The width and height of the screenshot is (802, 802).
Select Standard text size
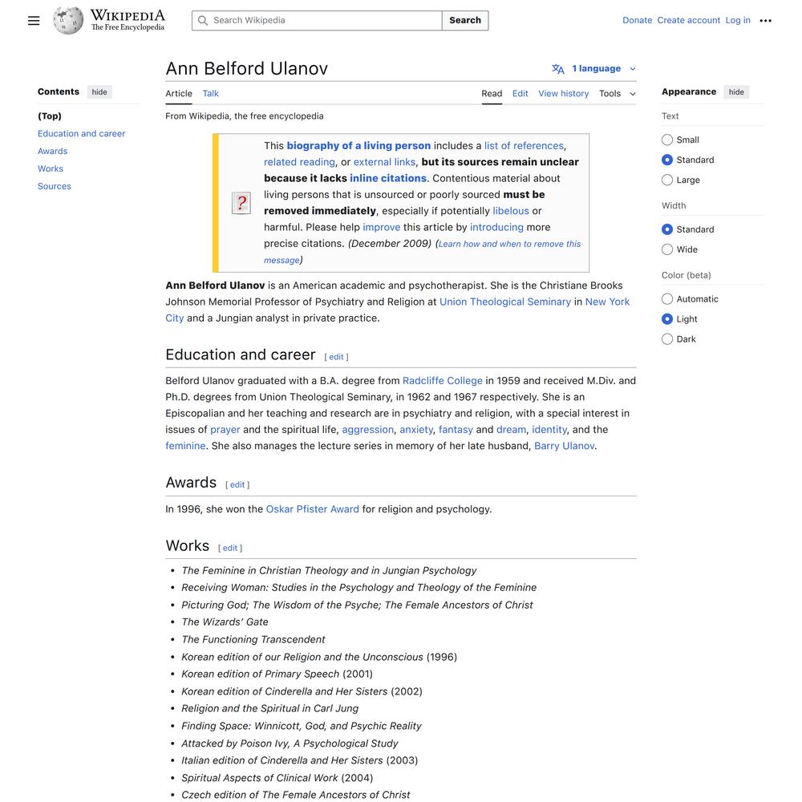667,160
